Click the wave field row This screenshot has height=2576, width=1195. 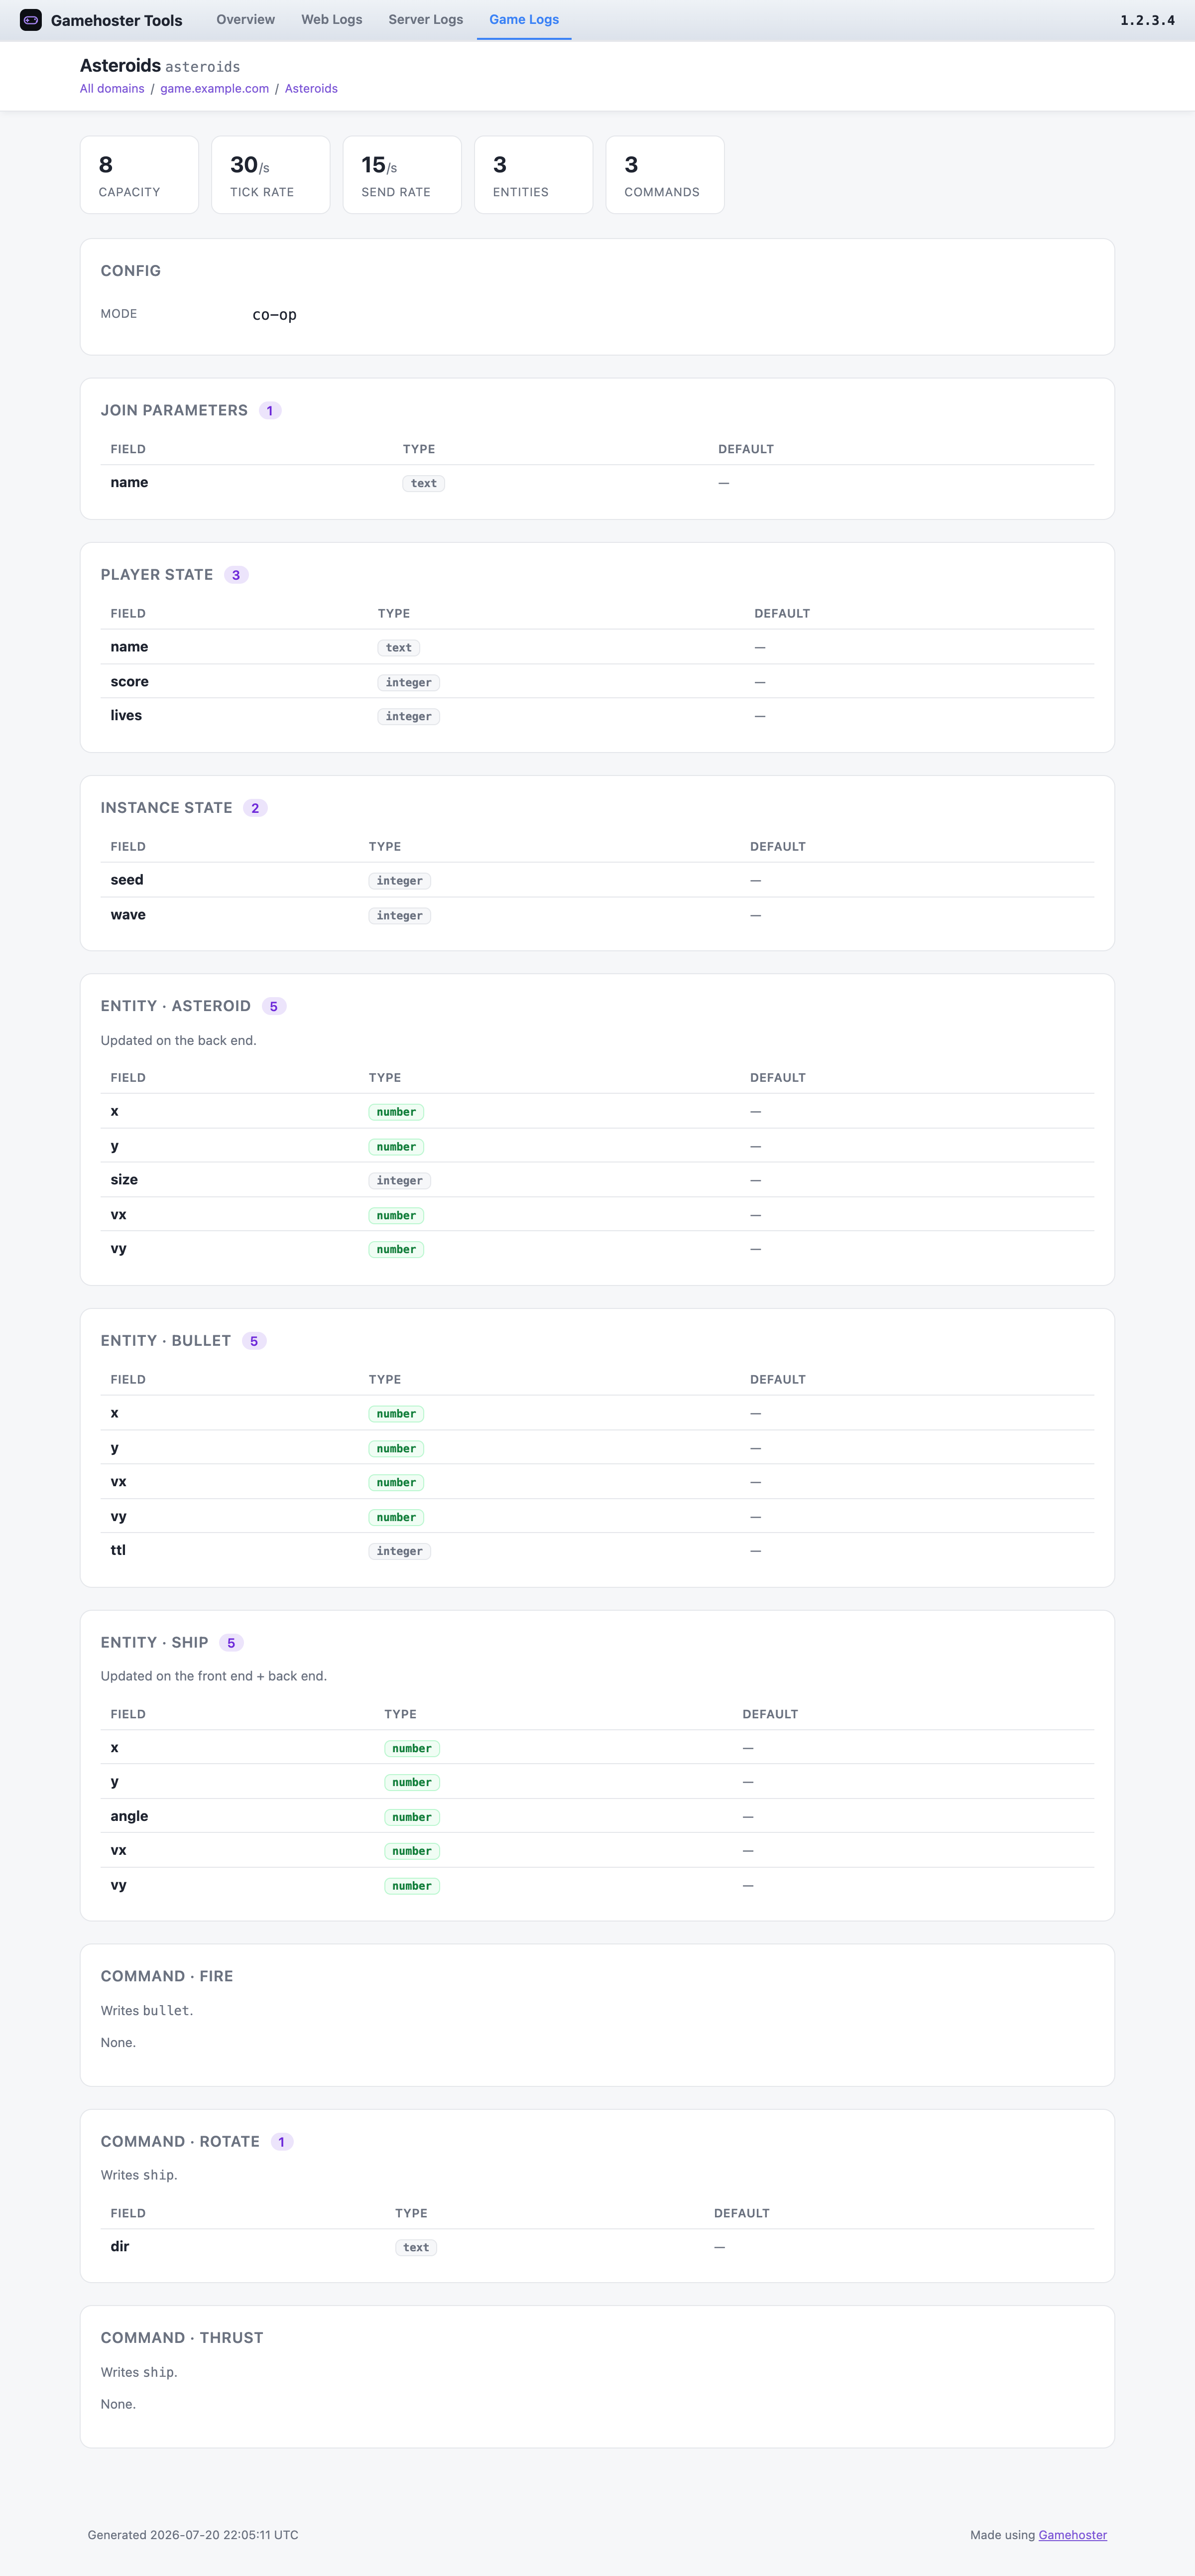click(597, 915)
